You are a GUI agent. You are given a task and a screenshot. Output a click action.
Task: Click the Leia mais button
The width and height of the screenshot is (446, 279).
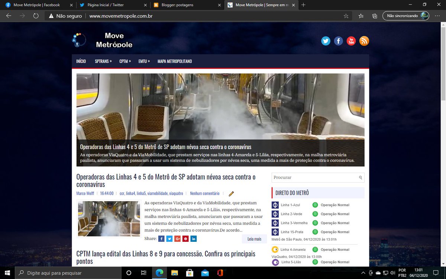254,239
